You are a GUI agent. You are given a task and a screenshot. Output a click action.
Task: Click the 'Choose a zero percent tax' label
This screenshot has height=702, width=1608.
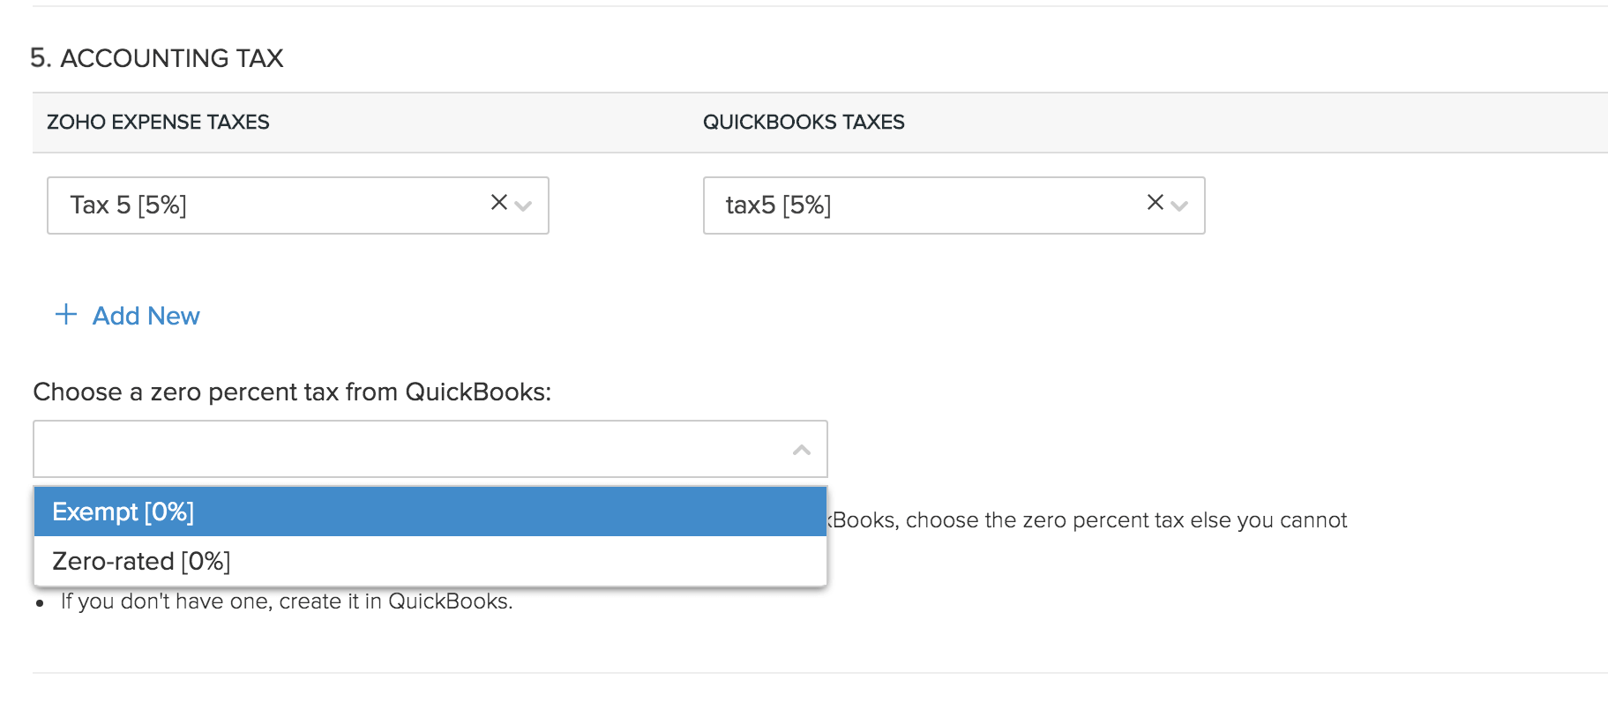[292, 392]
